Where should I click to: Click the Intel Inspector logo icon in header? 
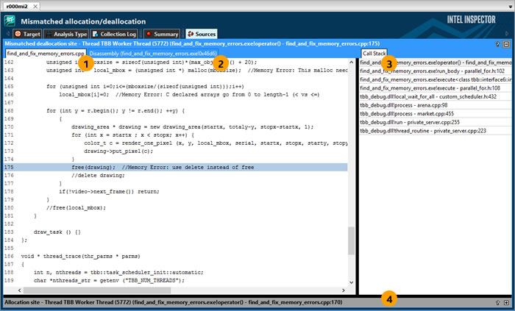pos(10,21)
